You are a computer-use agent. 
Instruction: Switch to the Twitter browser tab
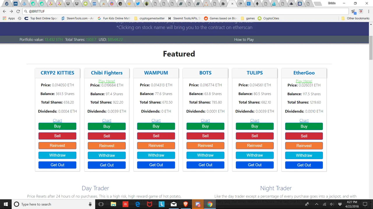tap(138, 4)
